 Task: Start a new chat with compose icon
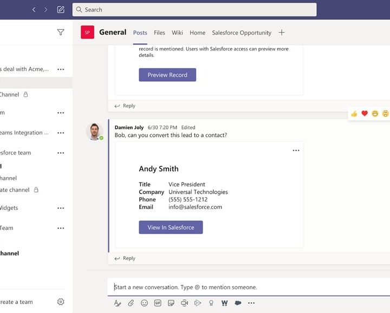pos(61,10)
